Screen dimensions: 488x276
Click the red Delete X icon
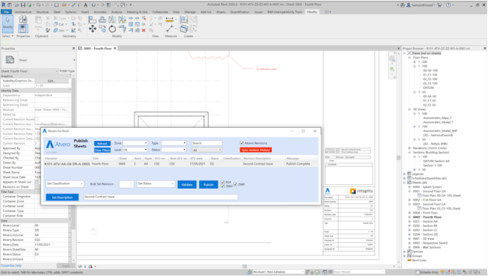click(143, 30)
